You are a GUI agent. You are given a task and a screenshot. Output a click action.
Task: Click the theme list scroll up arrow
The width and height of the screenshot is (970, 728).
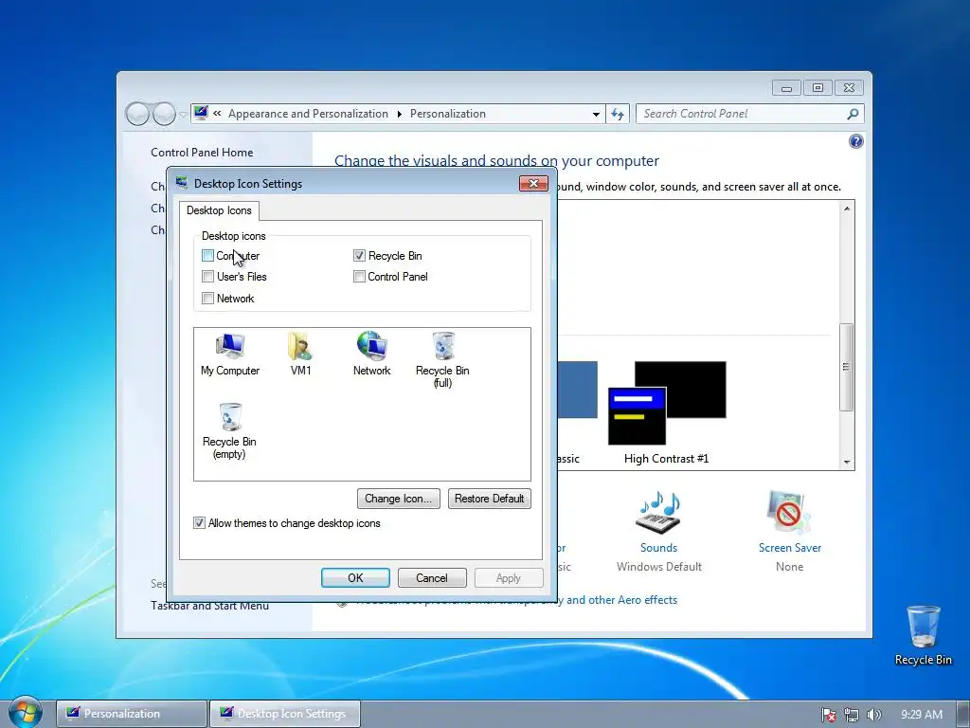click(846, 209)
